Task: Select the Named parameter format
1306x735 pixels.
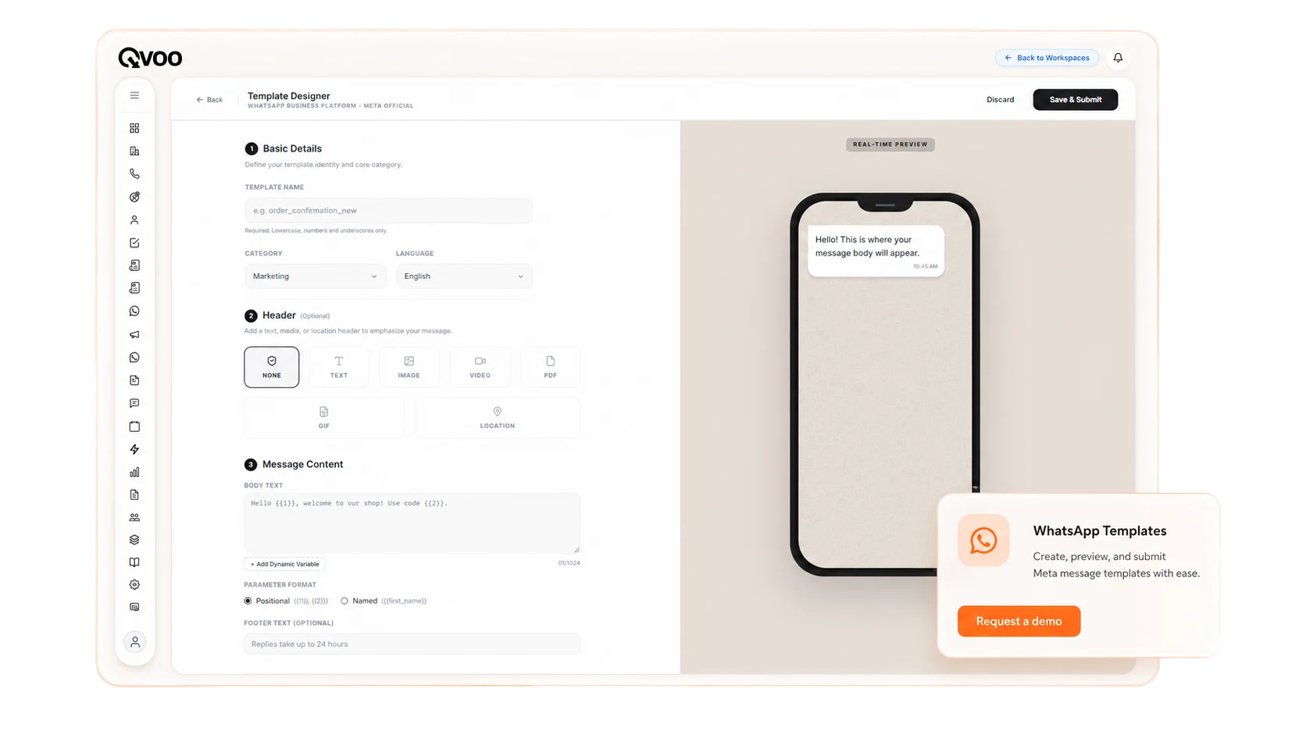Action: pos(344,601)
